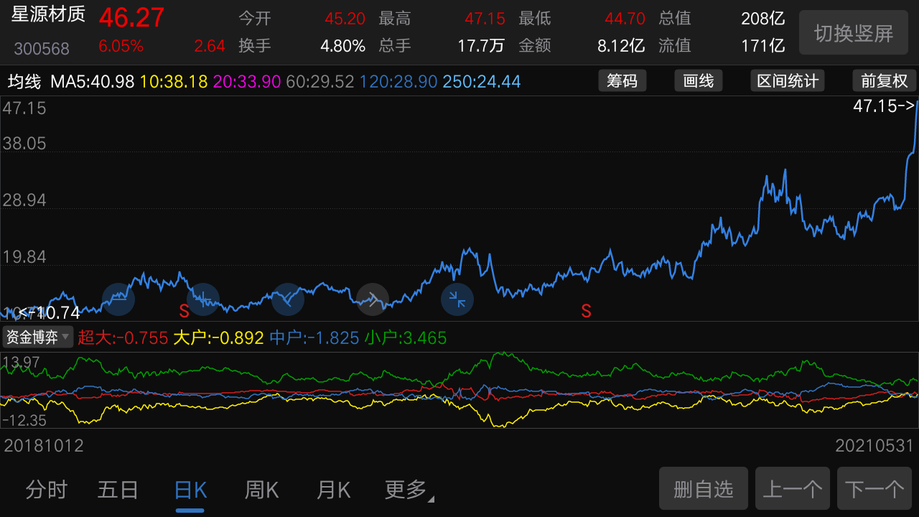
Task: Tap the collapse arrows circle icon
Action: 457,299
